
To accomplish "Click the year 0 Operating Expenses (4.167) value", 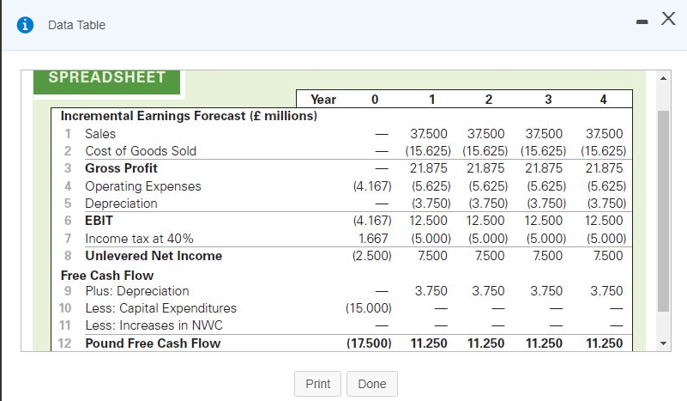I will coord(372,186).
